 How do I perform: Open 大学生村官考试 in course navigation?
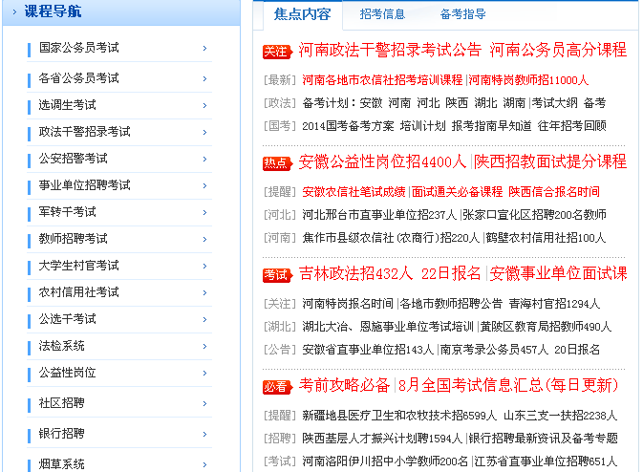click(78, 266)
